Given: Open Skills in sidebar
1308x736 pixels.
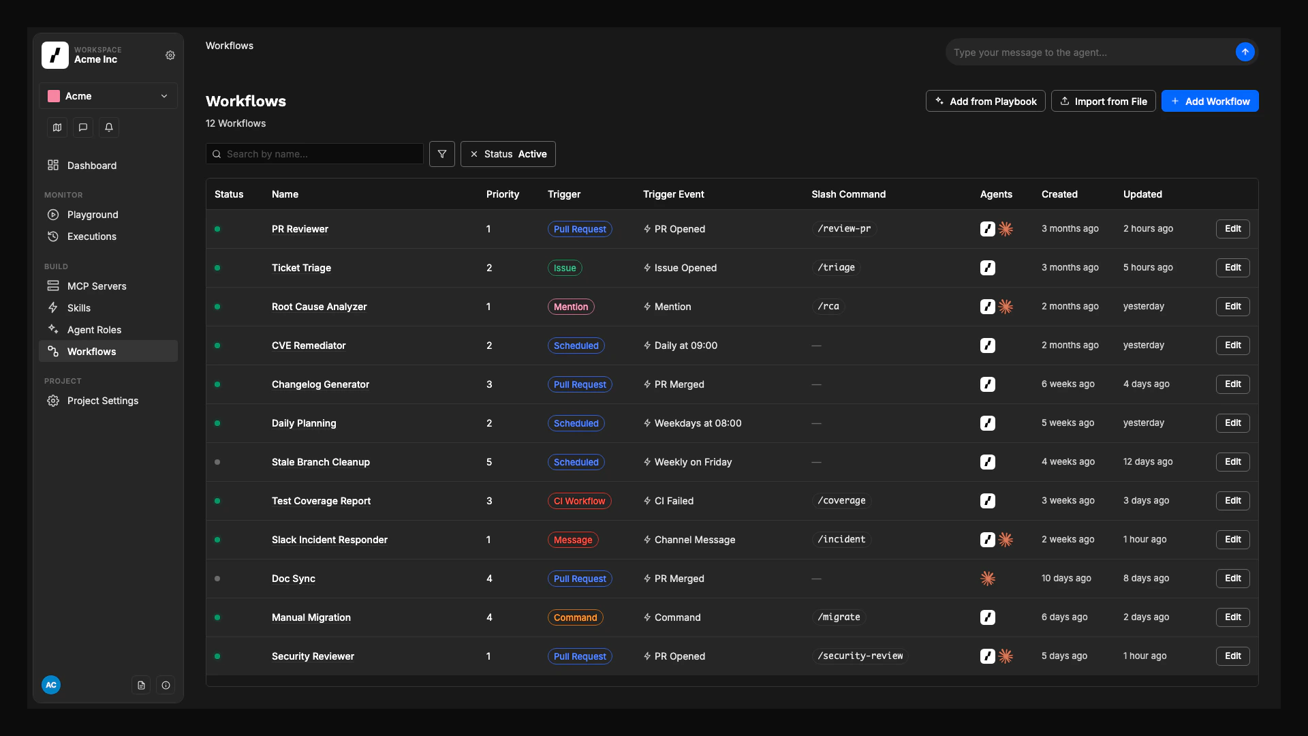Looking at the screenshot, I should [x=108, y=308].
